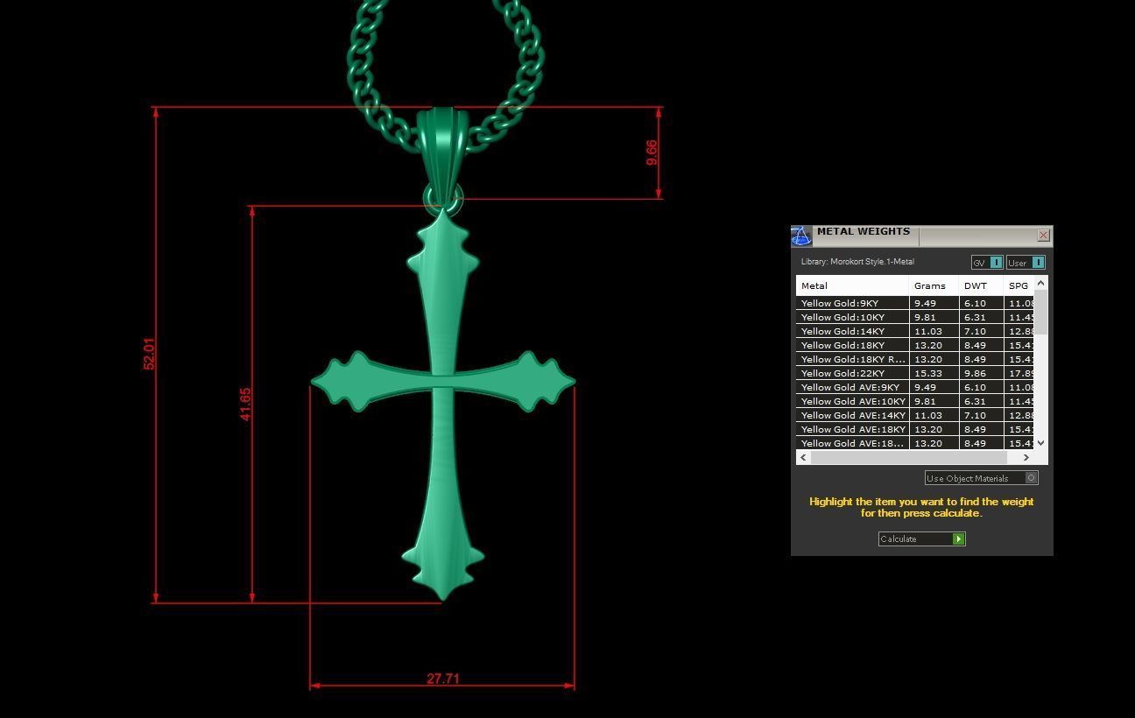
Task: Toggle the User library switch
Action: 1026,263
